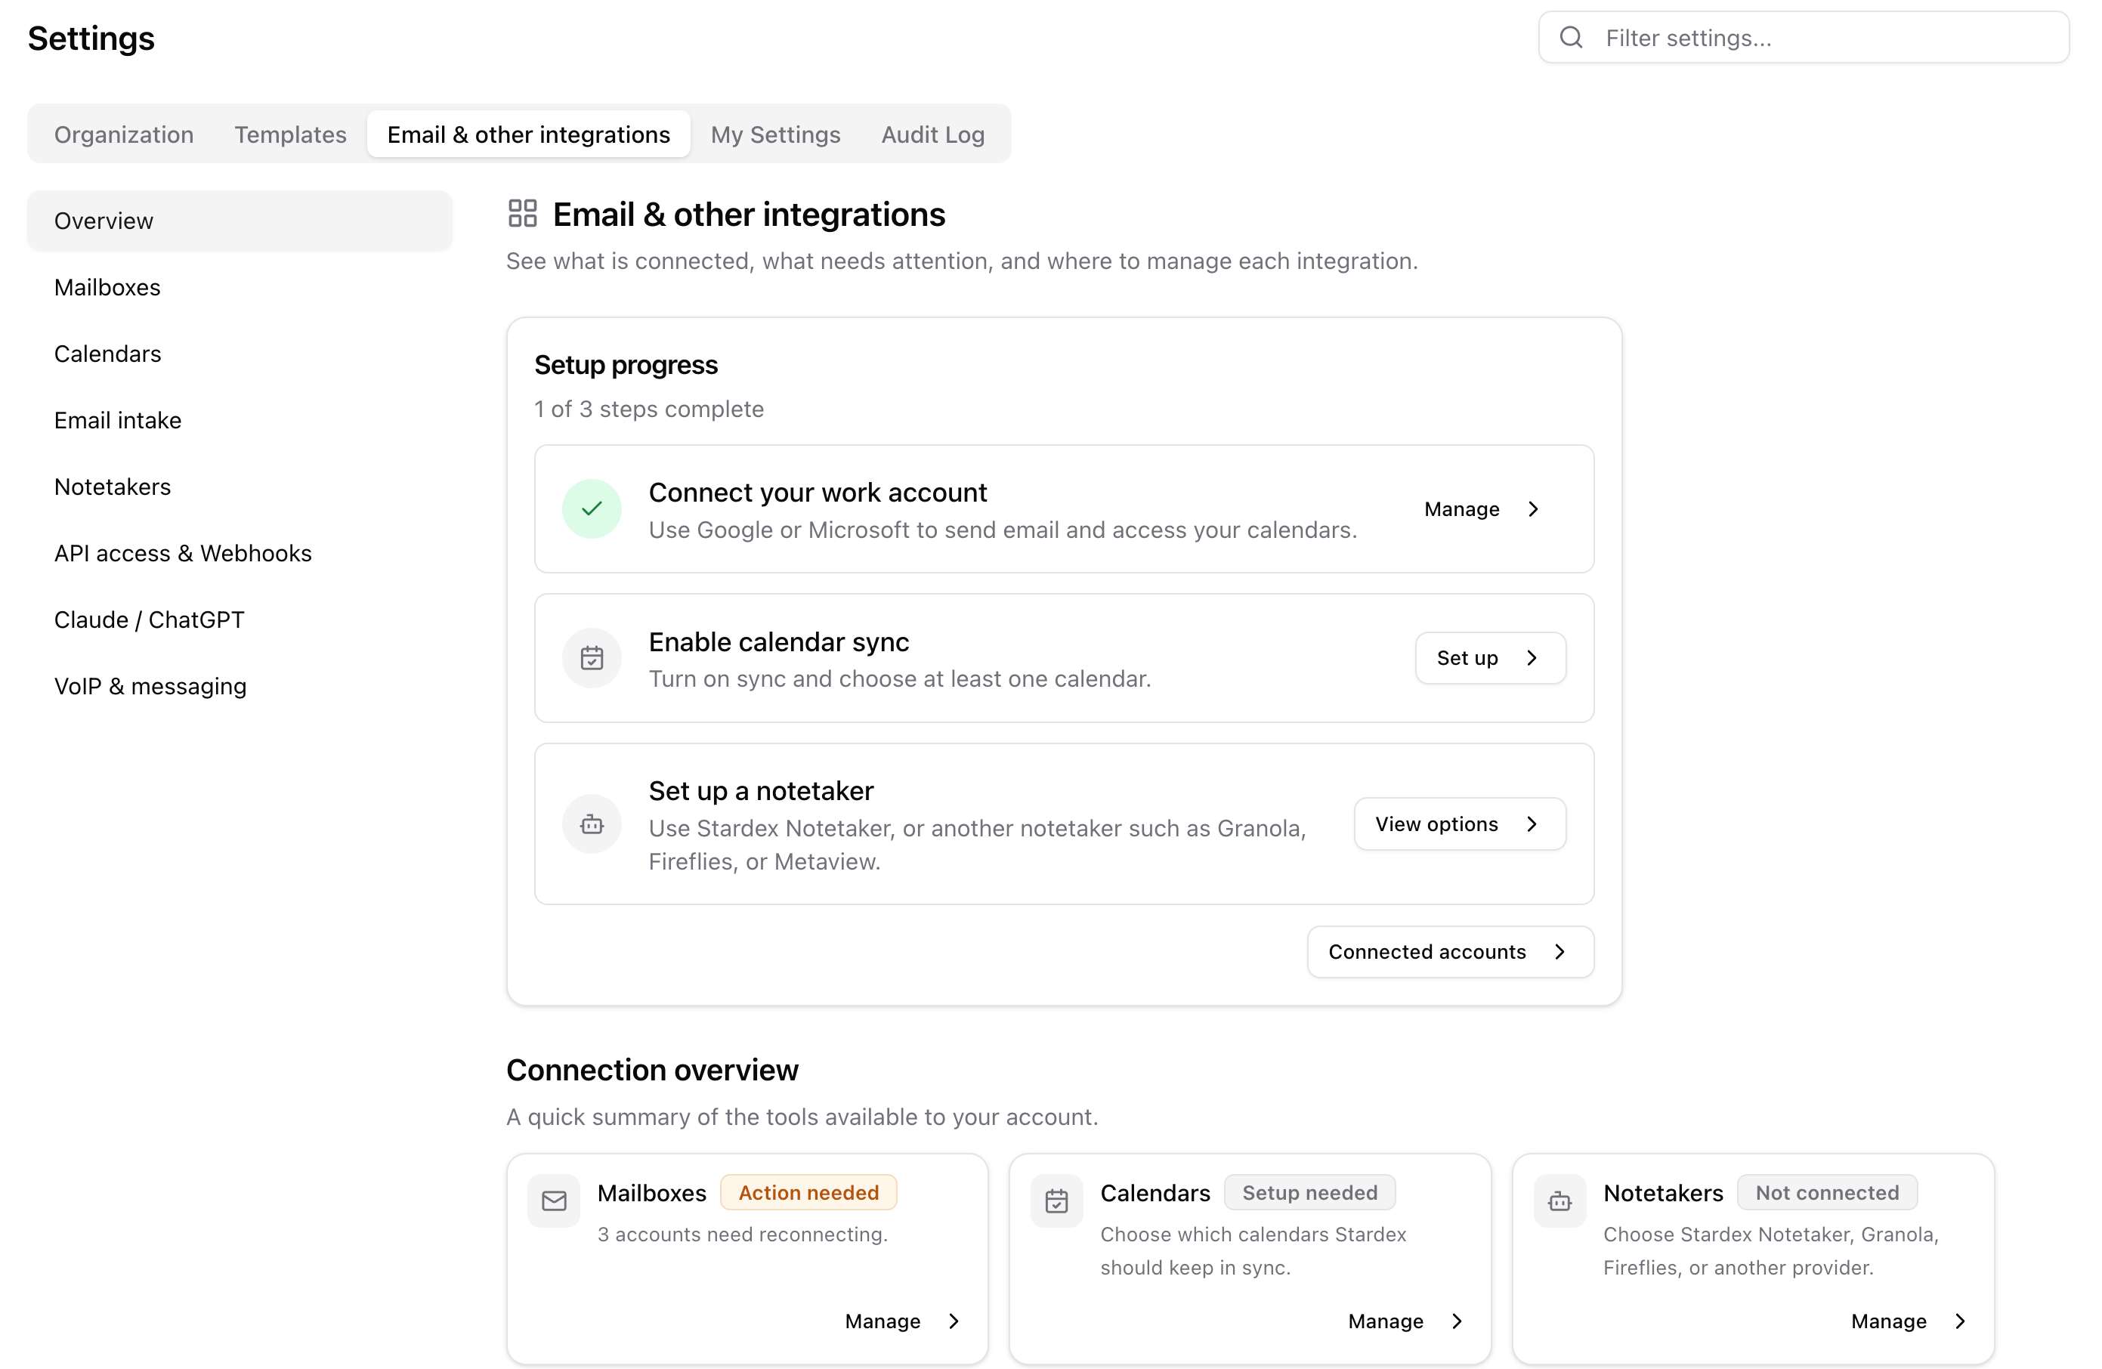Switch to the Templates tab
Viewport: 2102px width, 1369px height.
pyautogui.click(x=291, y=134)
